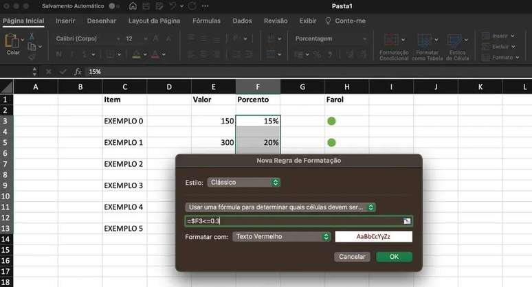Toggle the Salvamento Automático switch
532x287 pixels.
pyautogui.click(x=113, y=5)
